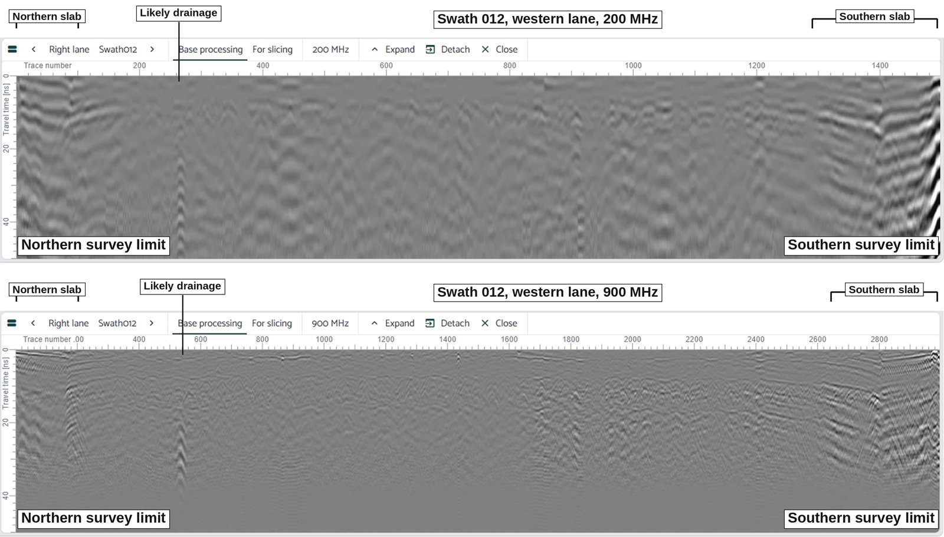Select For slicing tab in the 900 MHz panel
Image resolution: width=944 pixels, height=537 pixels.
(272, 323)
